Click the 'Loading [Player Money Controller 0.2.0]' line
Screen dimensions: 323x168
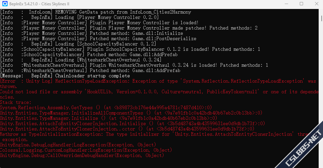pyautogui.click(x=80, y=17)
